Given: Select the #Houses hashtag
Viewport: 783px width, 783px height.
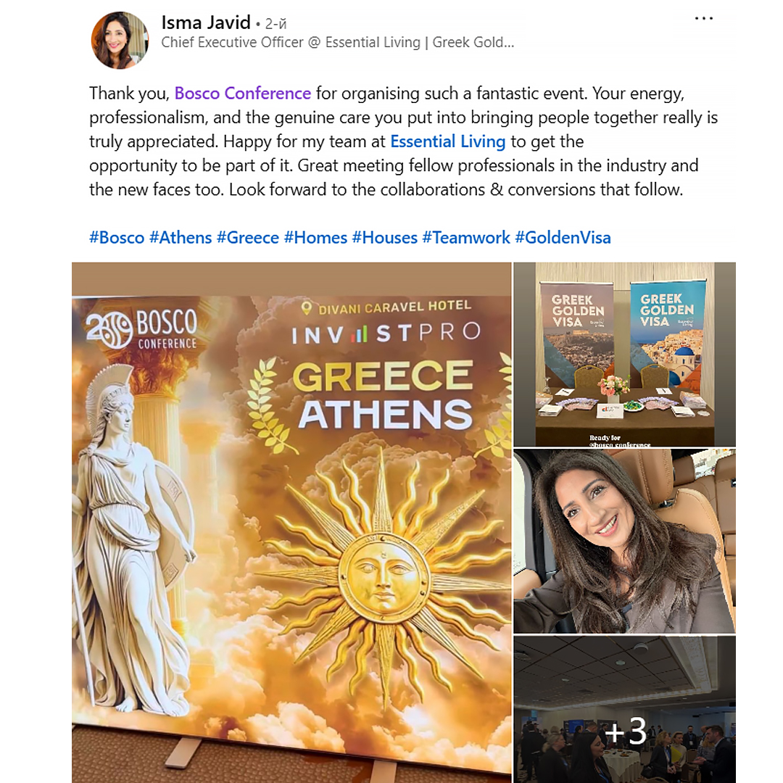Looking at the screenshot, I should [x=384, y=237].
